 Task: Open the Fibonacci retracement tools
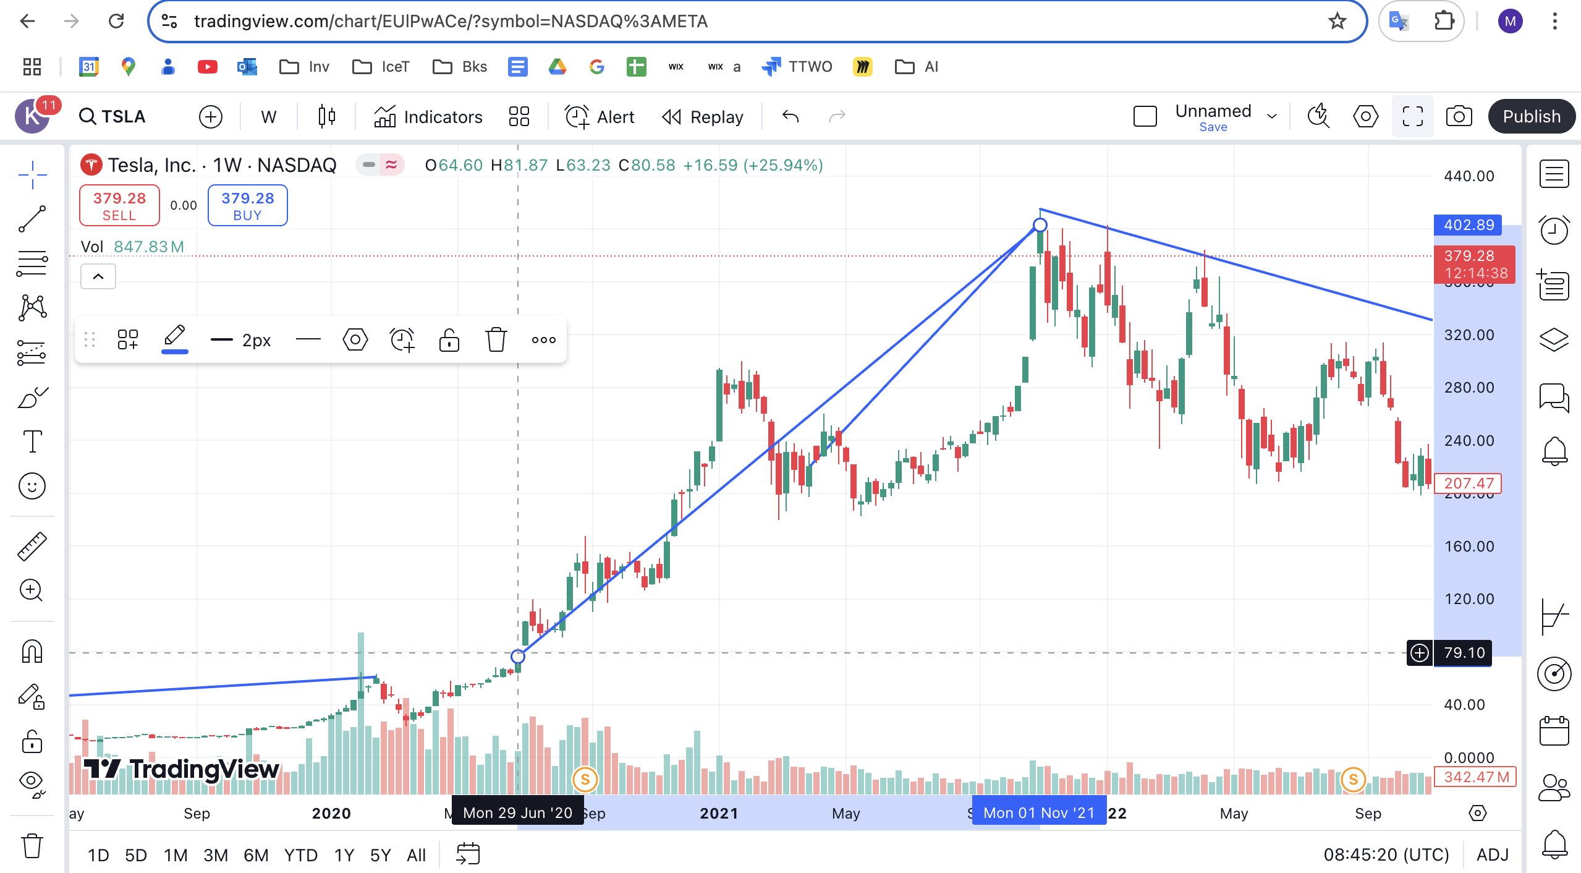tap(32, 263)
